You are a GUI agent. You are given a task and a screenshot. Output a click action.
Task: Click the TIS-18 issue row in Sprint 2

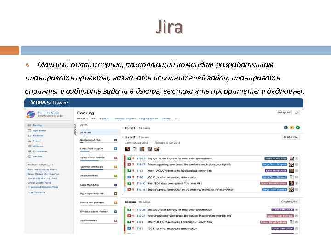point(212,190)
